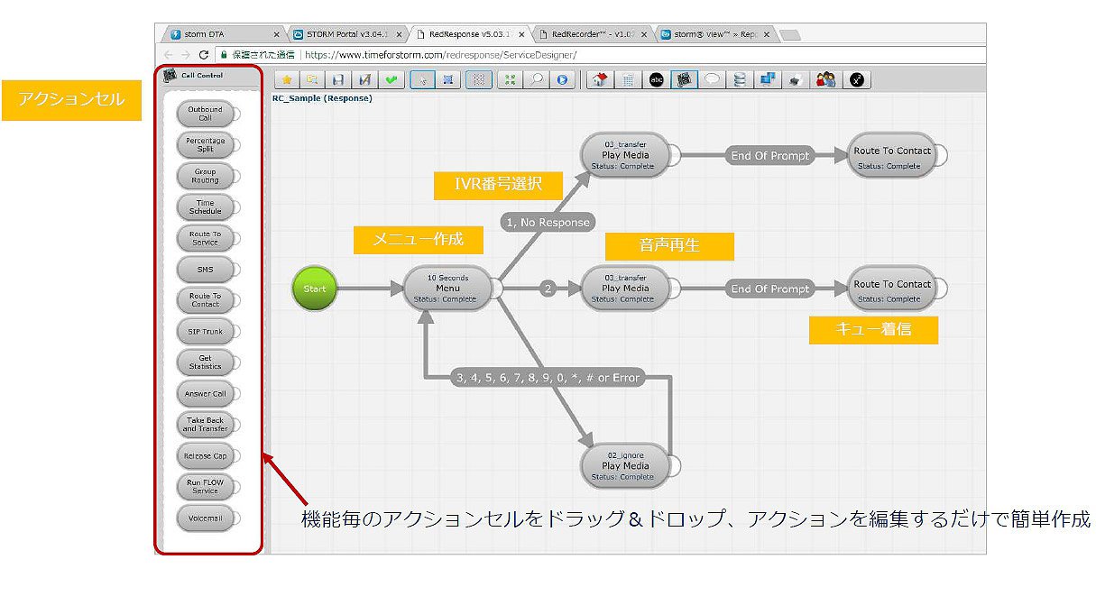Click the '3, 4, 5, 6, 7, 8, 9, 0, *, # or Error' label
The image size is (1096, 596).
tap(548, 378)
